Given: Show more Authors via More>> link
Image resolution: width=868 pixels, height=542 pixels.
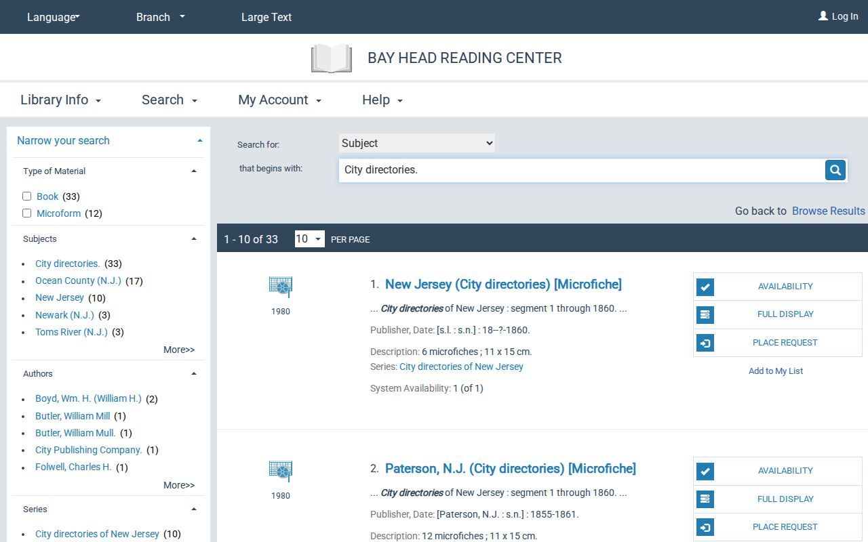Looking at the screenshot, I should coord(179,485).
